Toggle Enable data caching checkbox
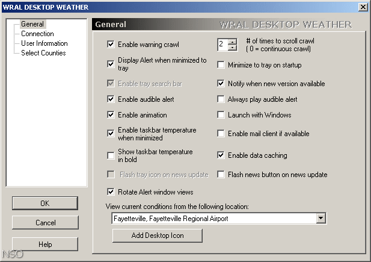This screenshot has width=371, height=262. [221, 155]
